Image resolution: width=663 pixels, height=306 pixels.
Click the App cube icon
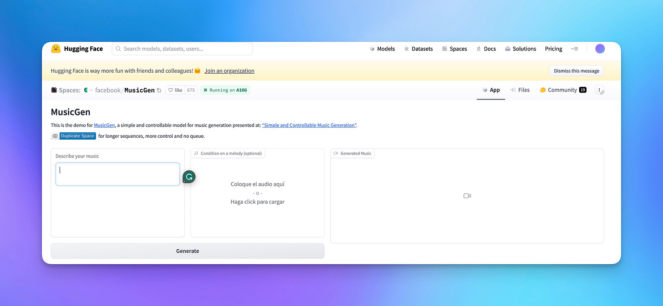(485, 90)
